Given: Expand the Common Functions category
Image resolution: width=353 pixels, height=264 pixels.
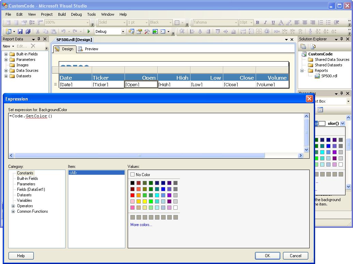Looking at the screenshot, I should click(x=13, y=211).
